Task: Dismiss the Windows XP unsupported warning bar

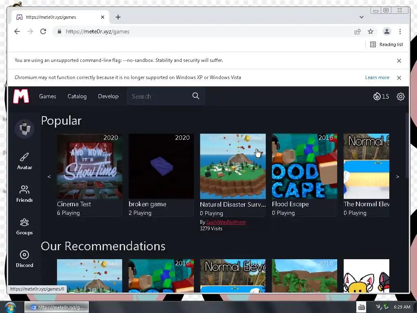Action: click(x=399, y=78)
